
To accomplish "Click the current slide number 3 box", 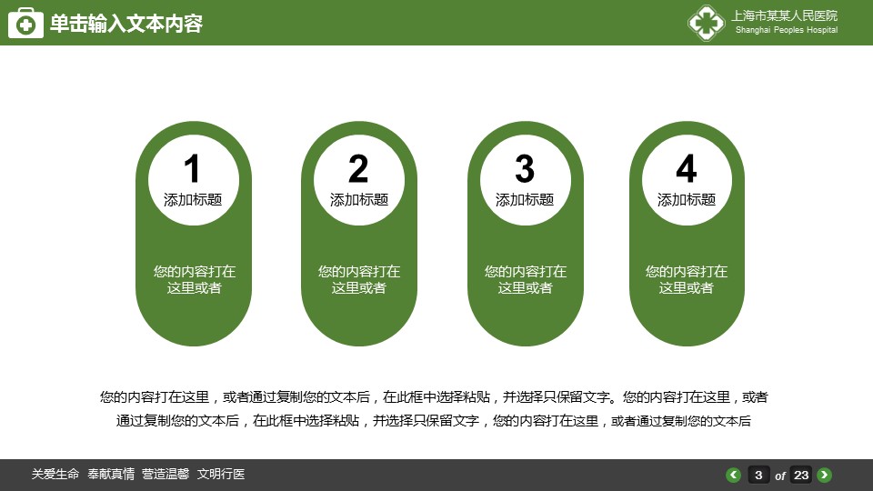I will [x=758, y=475].
